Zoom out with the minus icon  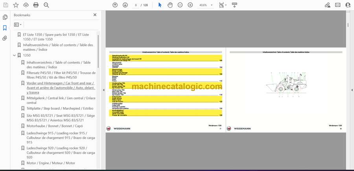(180, 5)
